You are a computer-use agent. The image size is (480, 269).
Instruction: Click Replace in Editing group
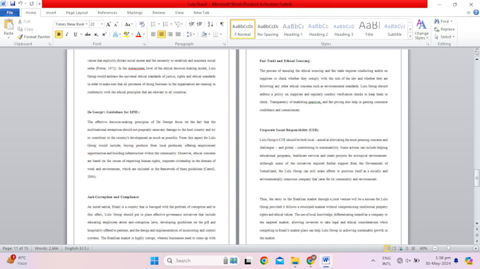(445, 29)
